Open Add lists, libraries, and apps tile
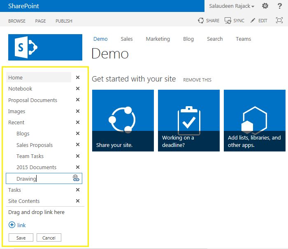 [255, 121]
